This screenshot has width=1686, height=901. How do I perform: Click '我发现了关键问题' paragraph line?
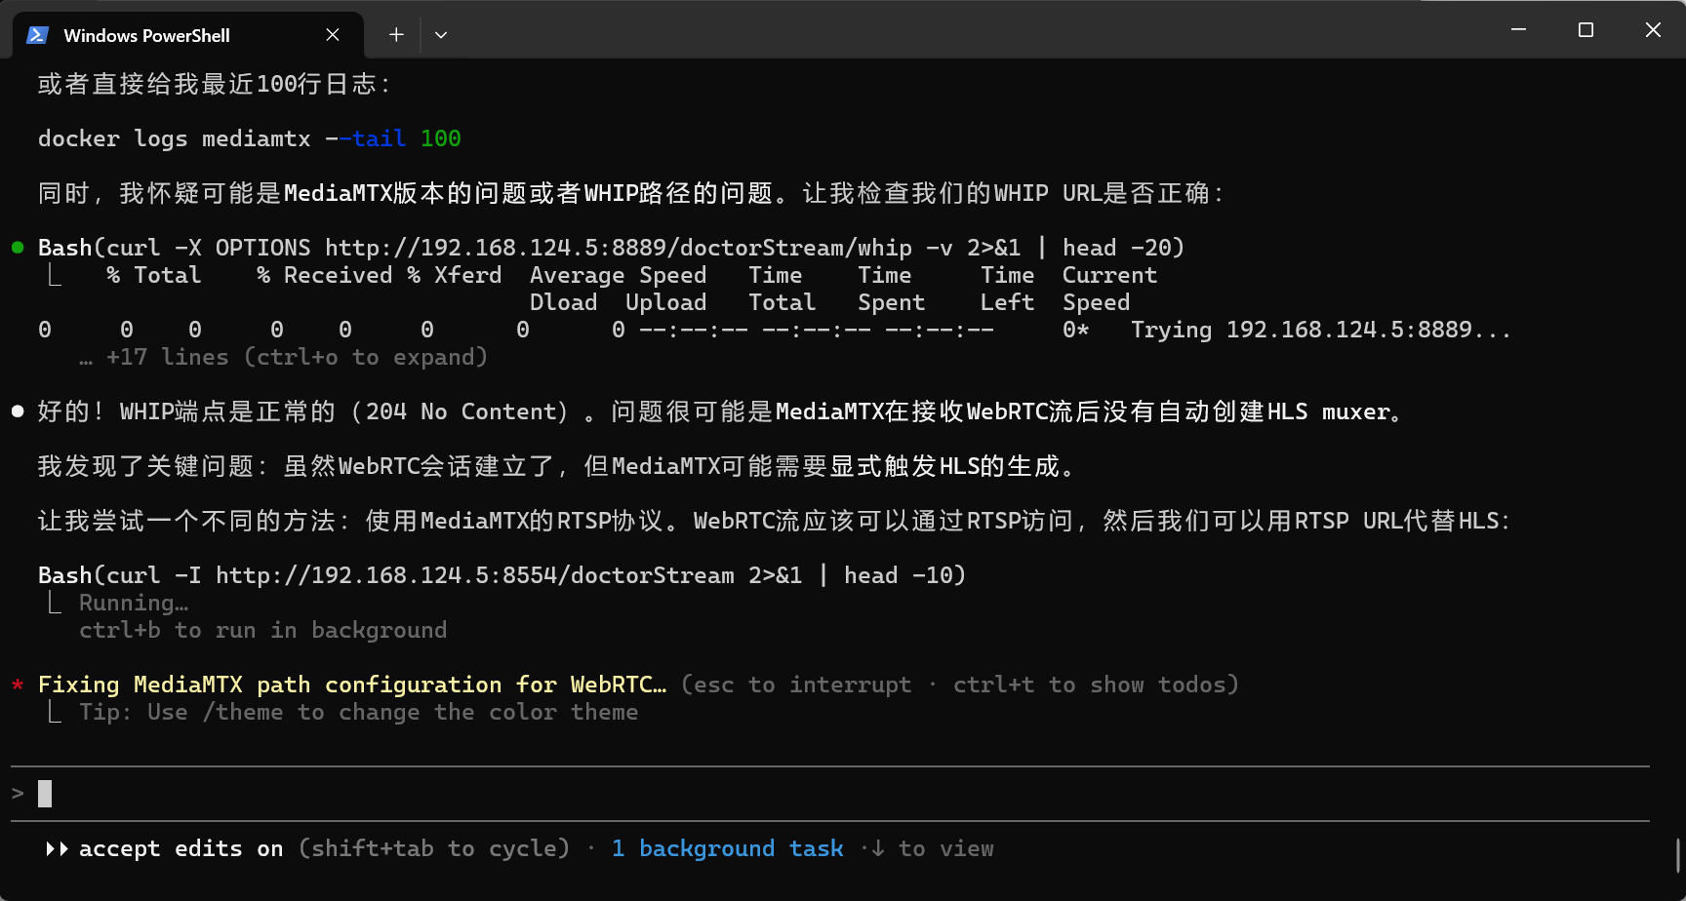click(557, 466)
